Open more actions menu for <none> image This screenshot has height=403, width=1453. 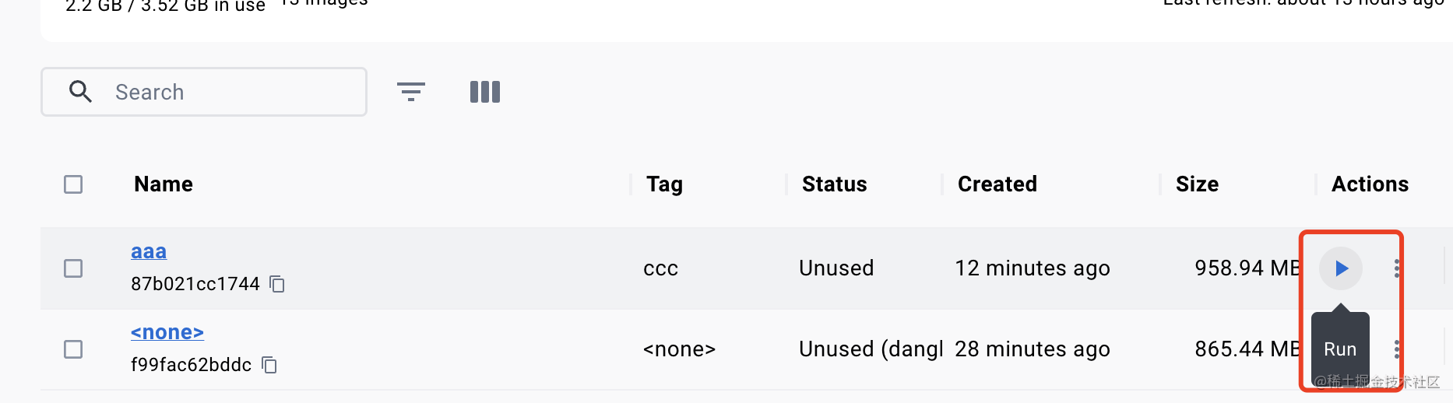click(1397, 349)
